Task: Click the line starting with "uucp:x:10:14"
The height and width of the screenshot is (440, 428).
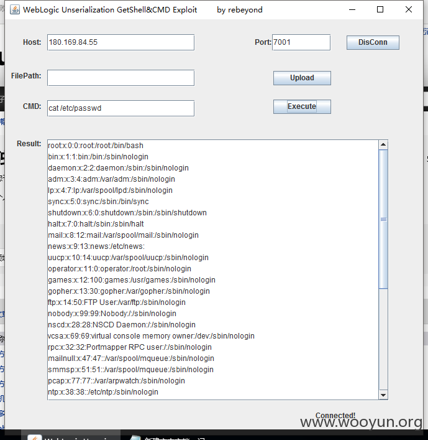Action: (129, 258)
